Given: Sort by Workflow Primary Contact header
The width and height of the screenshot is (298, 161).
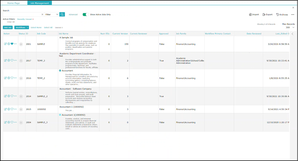Looking at the screenshot, I should pos(218,34).
